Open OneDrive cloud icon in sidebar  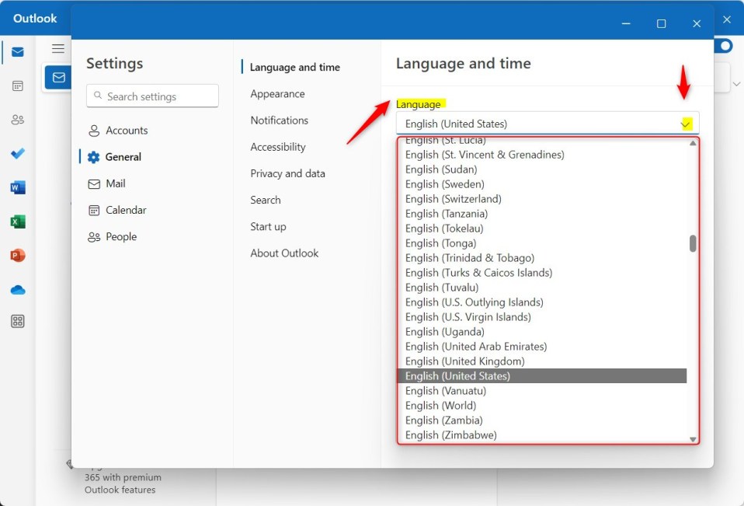[18, 290]
